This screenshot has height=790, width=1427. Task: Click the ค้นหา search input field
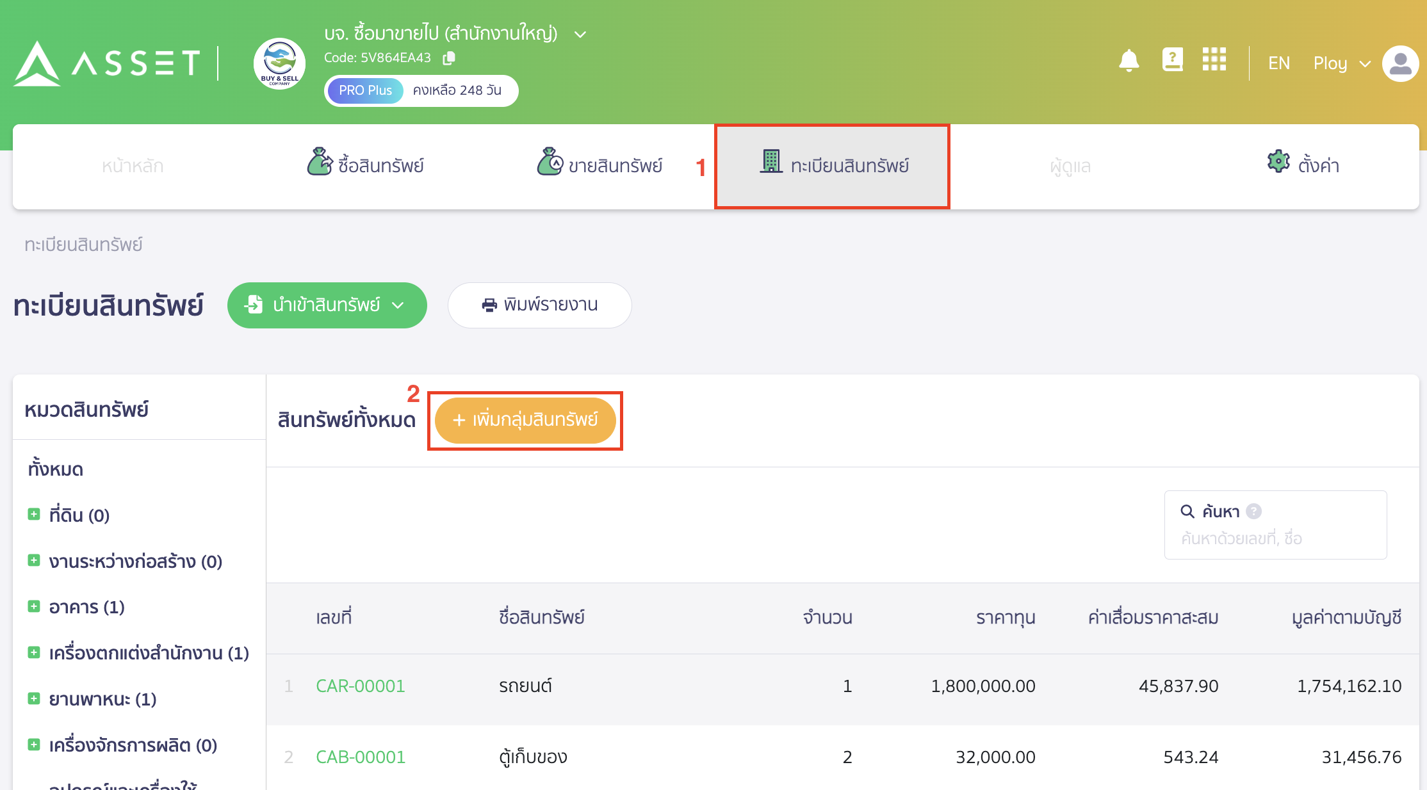tap(1275, 538)
